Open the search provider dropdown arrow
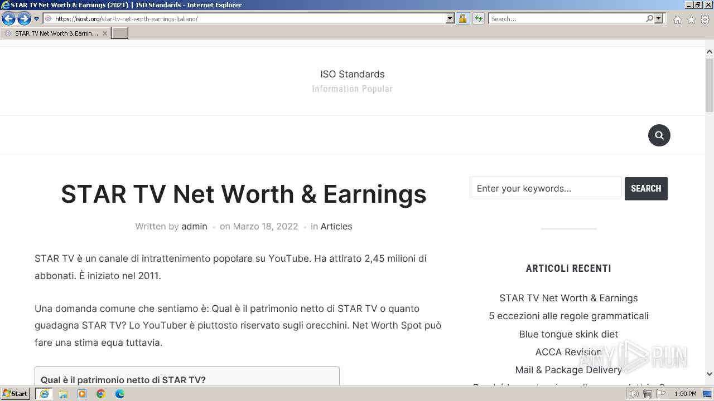Image resolution: width=714 pixels, height=401 pixels. pyautogui.click(x=659, y=19)
